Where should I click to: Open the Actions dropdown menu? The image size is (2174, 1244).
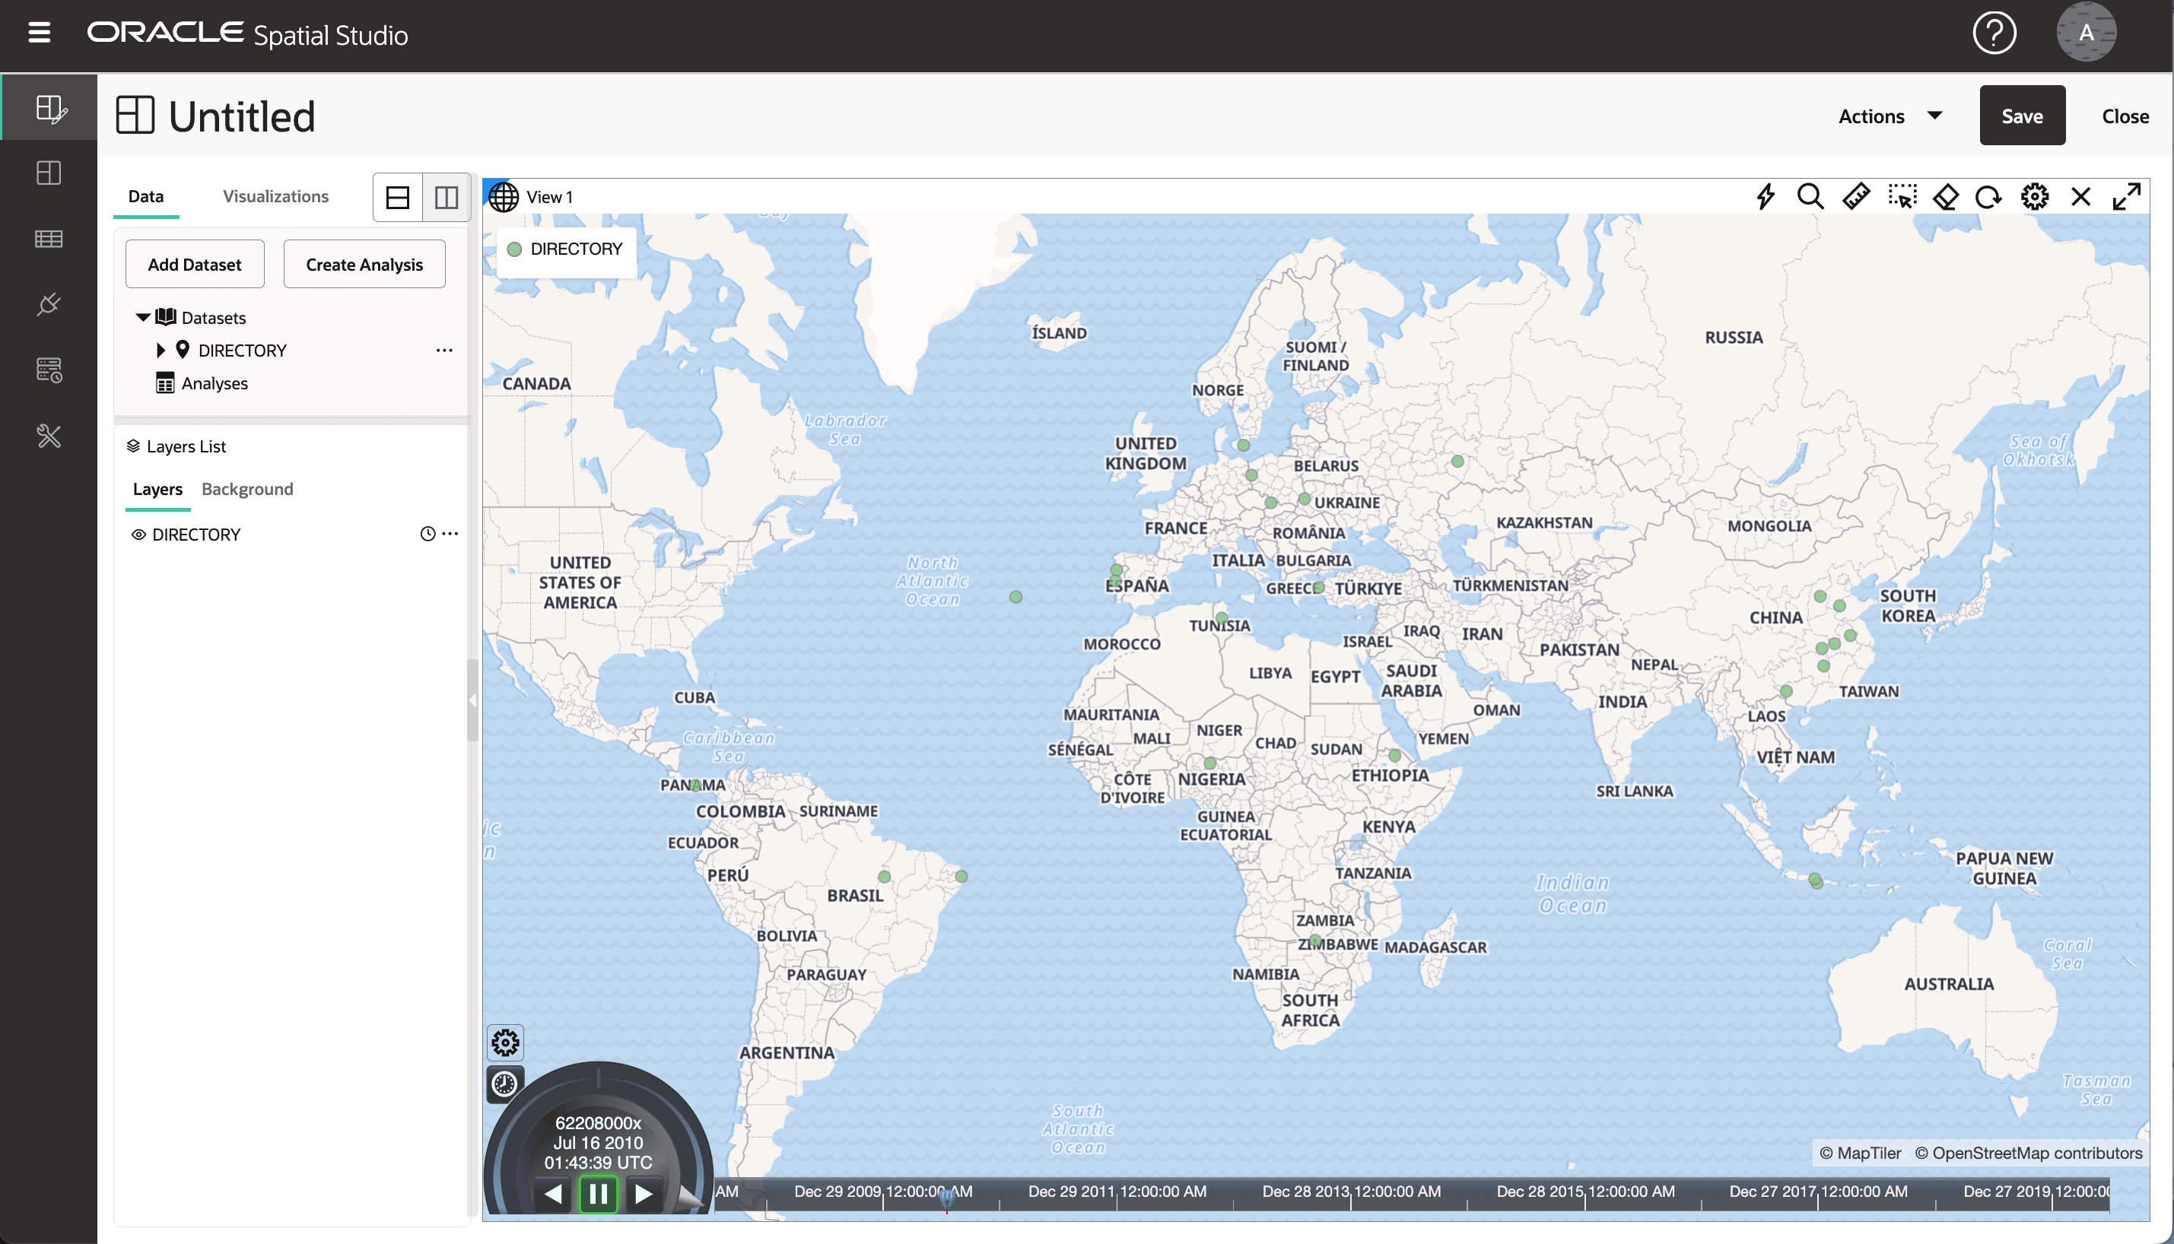(1890, 116)
